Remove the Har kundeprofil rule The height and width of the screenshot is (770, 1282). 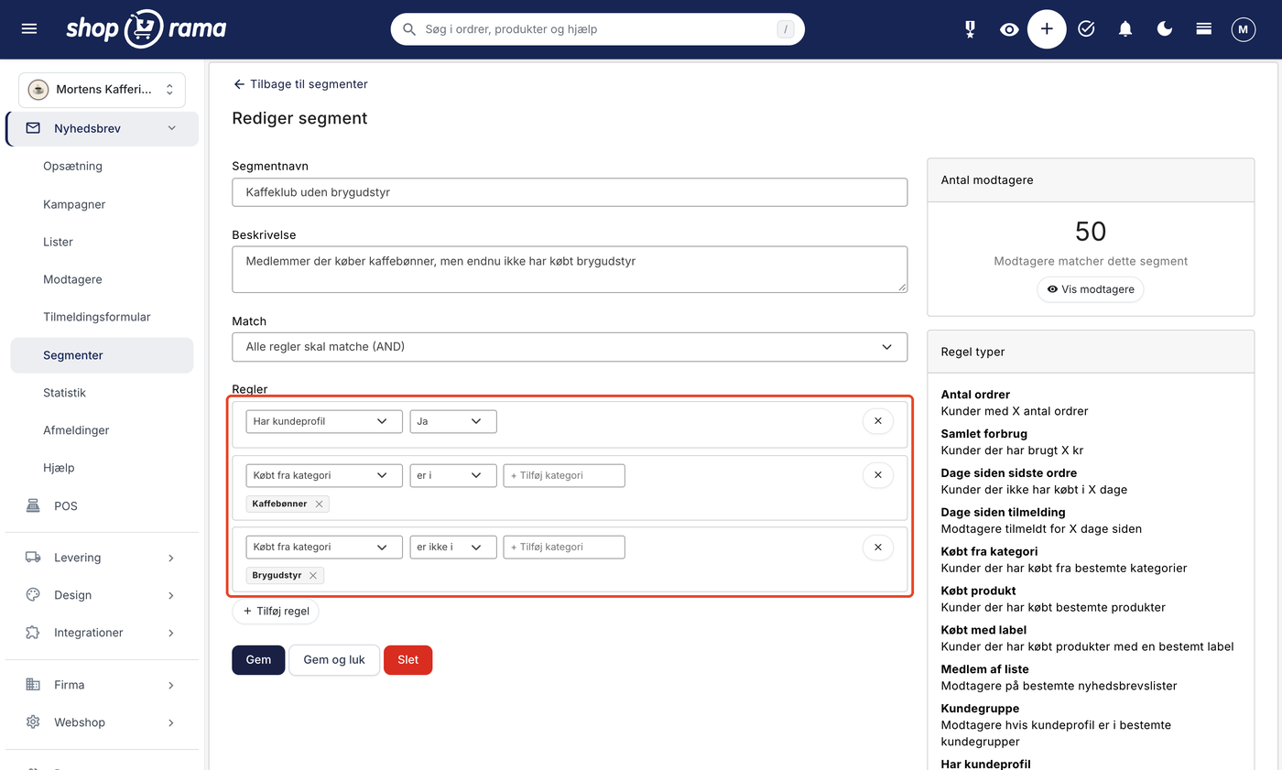[x=877, y=421]
